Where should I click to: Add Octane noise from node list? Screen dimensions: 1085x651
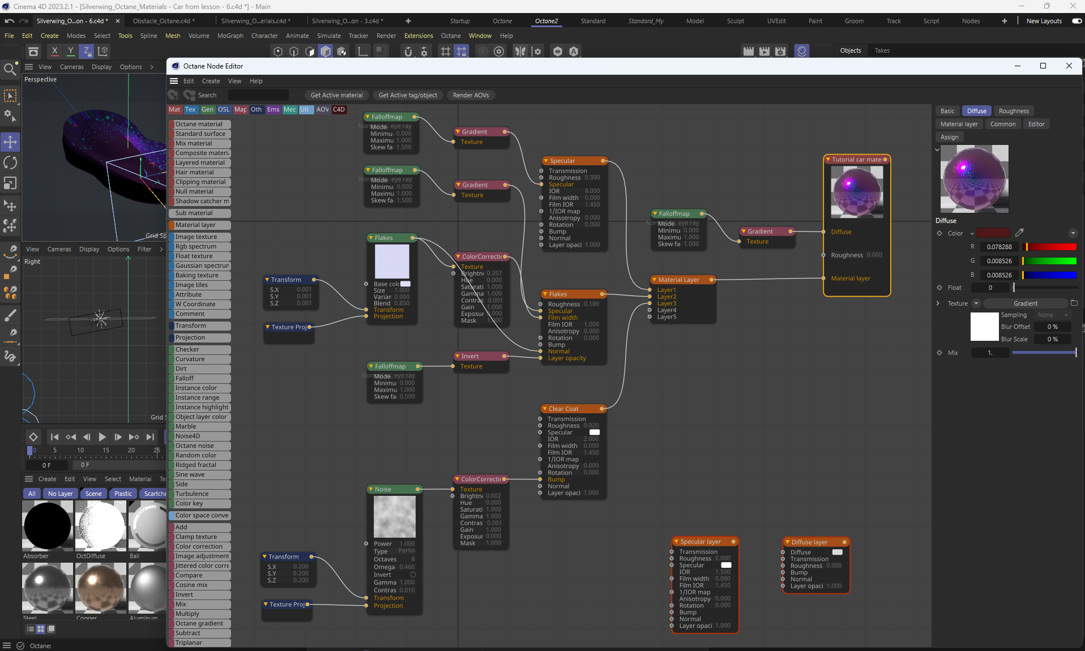[199, 446]
